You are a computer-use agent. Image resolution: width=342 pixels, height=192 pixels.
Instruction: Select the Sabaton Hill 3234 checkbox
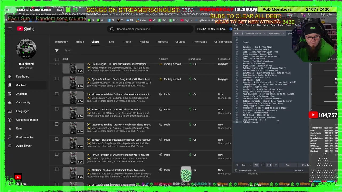point(57,109)
